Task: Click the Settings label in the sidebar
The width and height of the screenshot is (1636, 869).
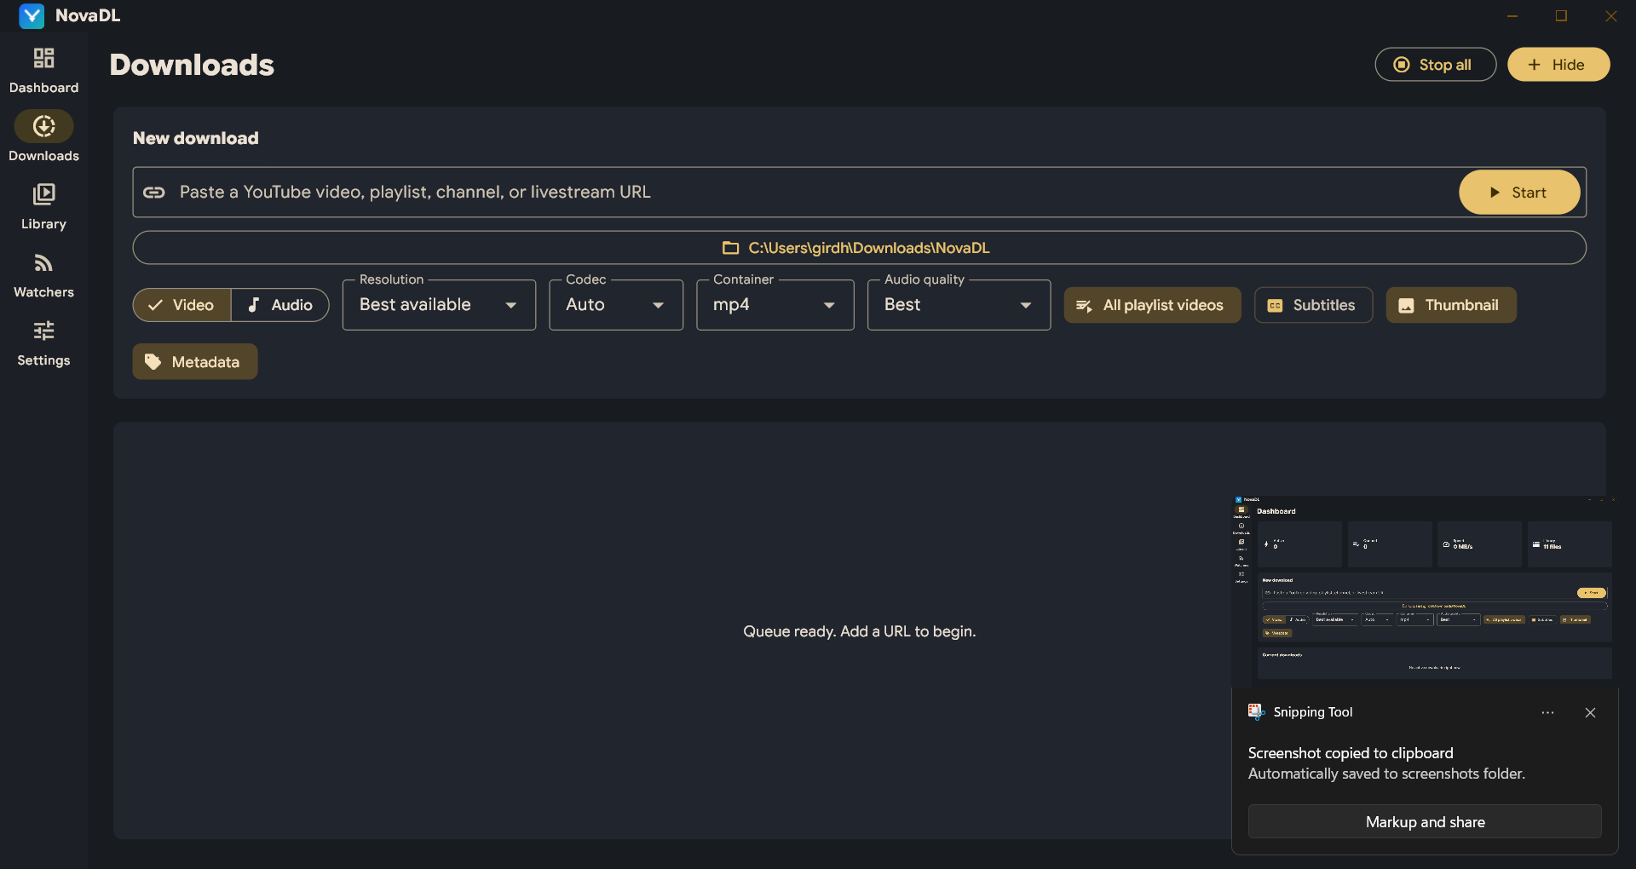Action: coord(43,360)
